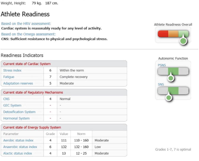
Task: Open the Stress index link
Action: [12, 70]
